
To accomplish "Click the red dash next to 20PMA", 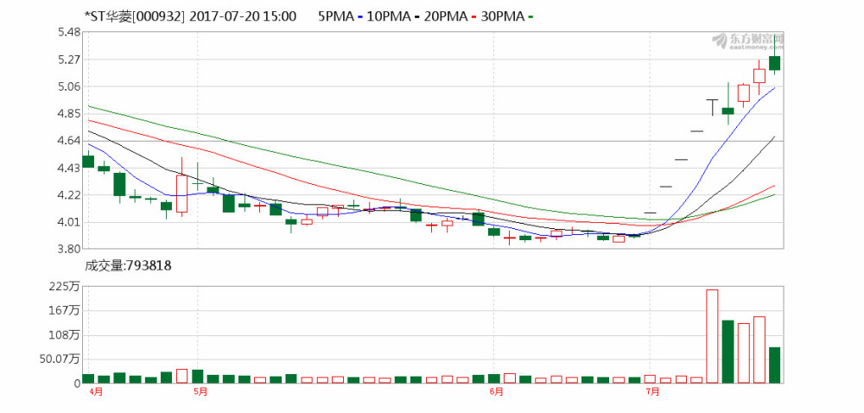I will click(475, 17).
